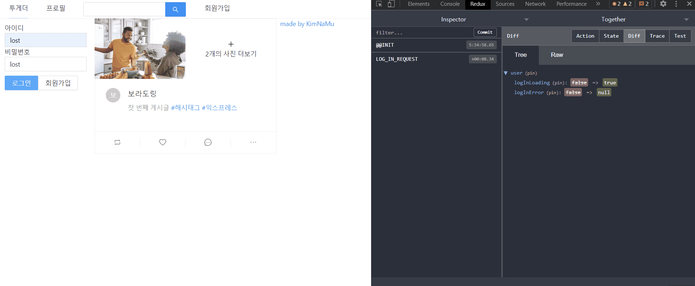Image resolution: width=695 pixels, height=286 pixels.
Task: Switch to the Test view
Action: tap(680, 36)
